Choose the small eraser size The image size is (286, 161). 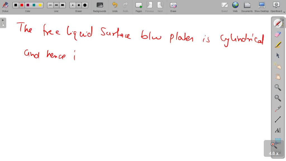click(73, 5)
